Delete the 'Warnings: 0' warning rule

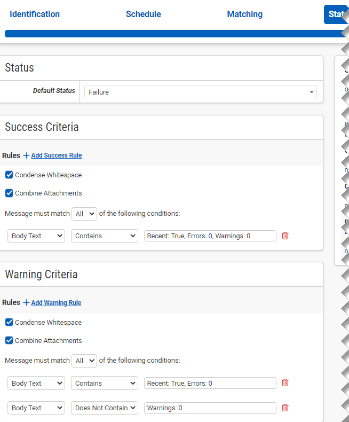(285, 408)
